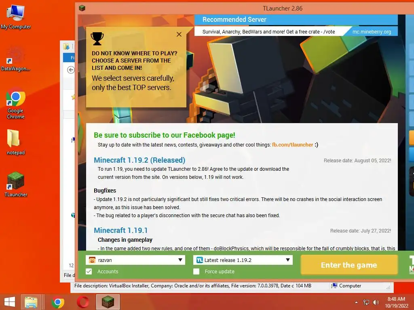Open Opera browser from the taskbar
Image resolution: width=414 pixels, height=310 pixels.
(83, 302)
